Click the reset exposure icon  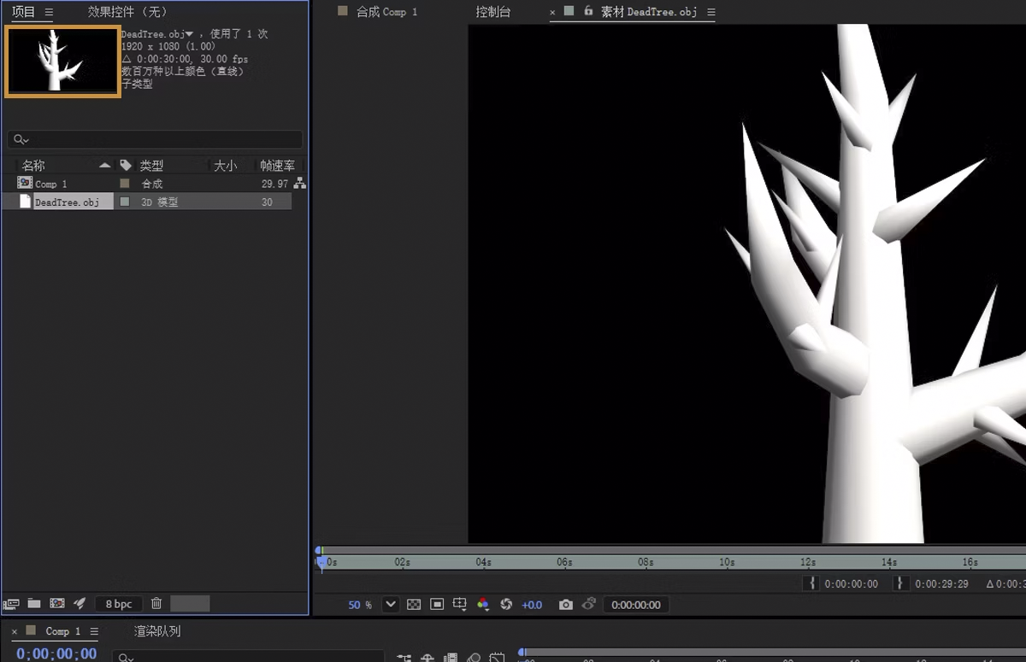click(506, 605)
